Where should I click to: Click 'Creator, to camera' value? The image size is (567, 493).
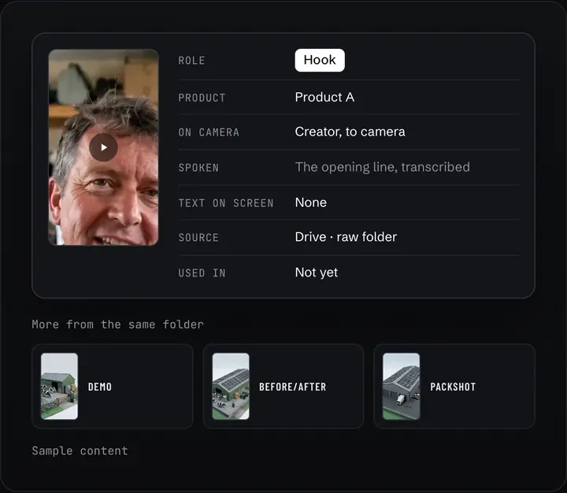[350, 132]
